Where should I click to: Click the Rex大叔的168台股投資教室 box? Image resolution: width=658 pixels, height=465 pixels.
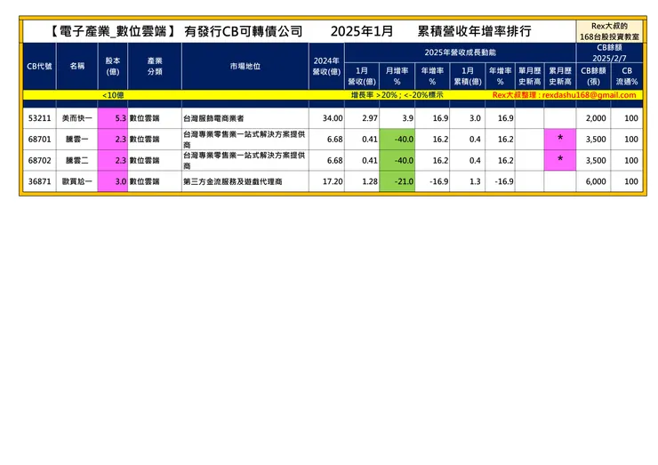pos(609,31)
